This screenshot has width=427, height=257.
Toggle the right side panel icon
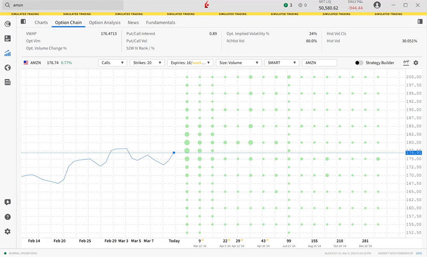click(x=420, y=22)
